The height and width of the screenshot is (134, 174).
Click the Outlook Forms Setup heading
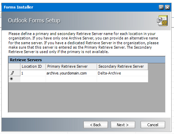pos(34,20)
